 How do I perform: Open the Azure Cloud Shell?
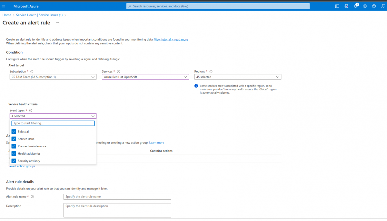coord(337,6)
